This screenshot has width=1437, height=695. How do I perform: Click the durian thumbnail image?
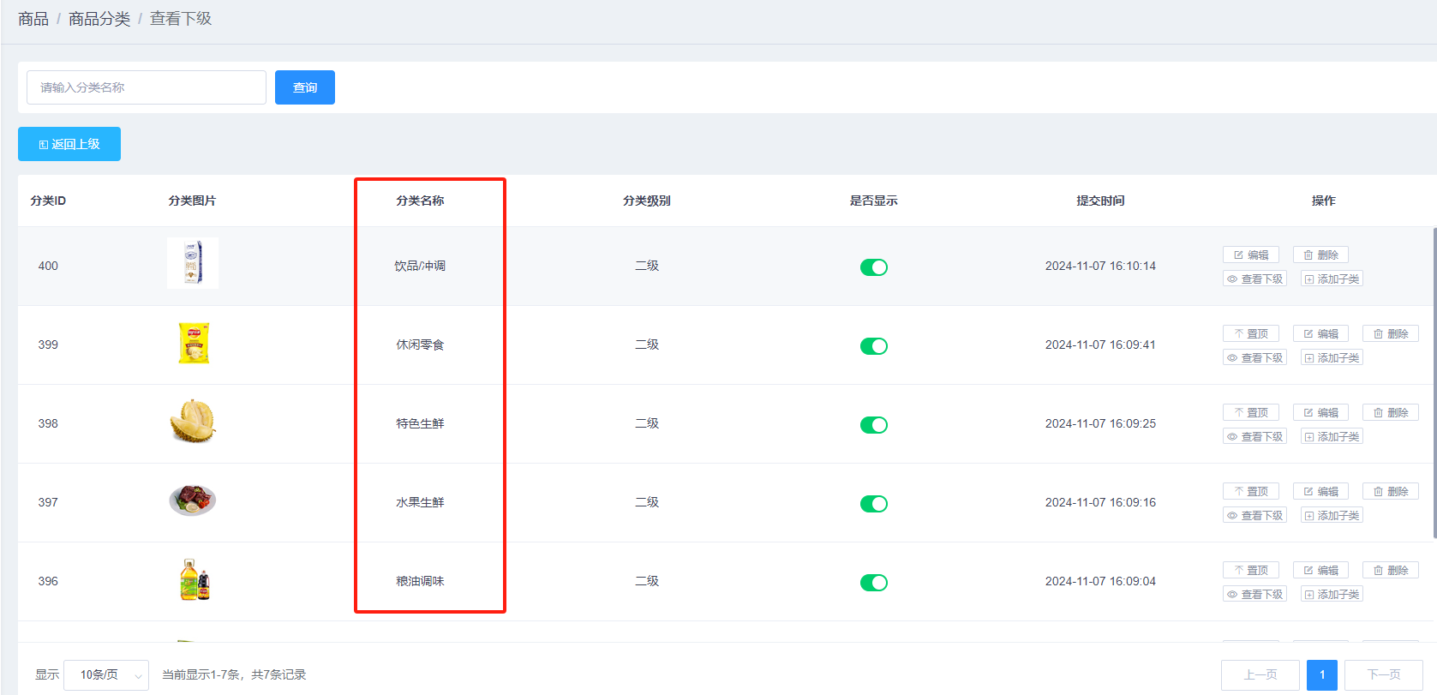(x=193, y=422)
